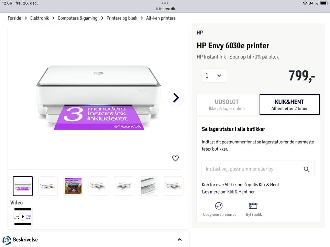330x247 pixels.
Task: Click the HP brand link
Action: pyautogui.click(x=200, y=33)
